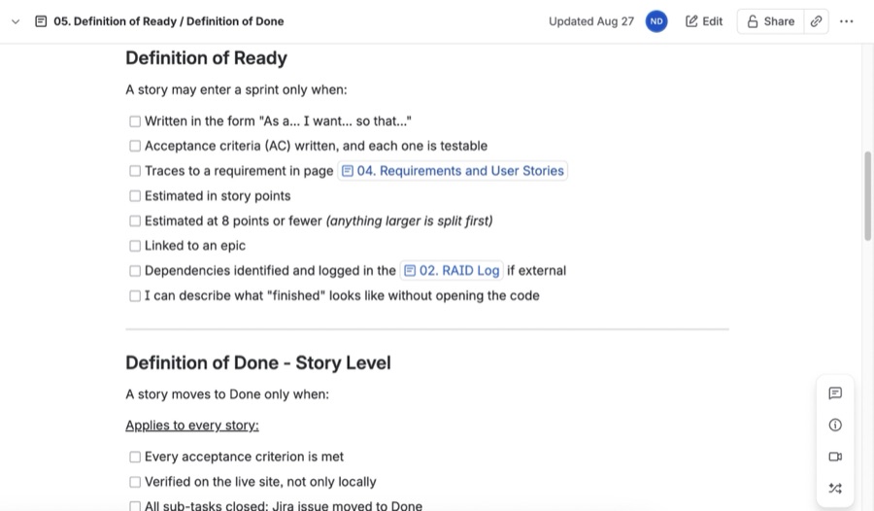
Task: Tick the Traces to a requirement checkbox
Action: coord(135,171)
